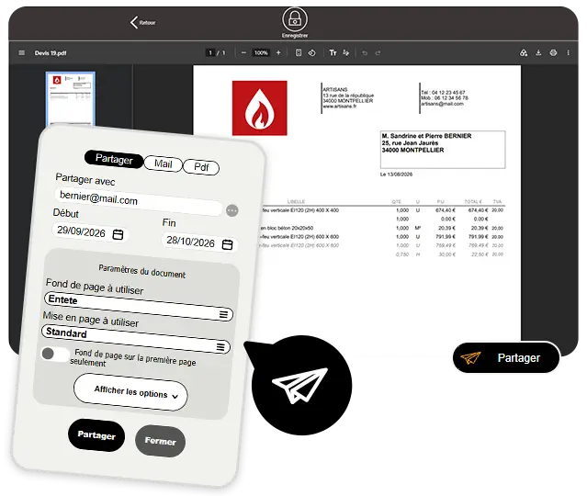Click the black Partager submit button

pos(96,435)
